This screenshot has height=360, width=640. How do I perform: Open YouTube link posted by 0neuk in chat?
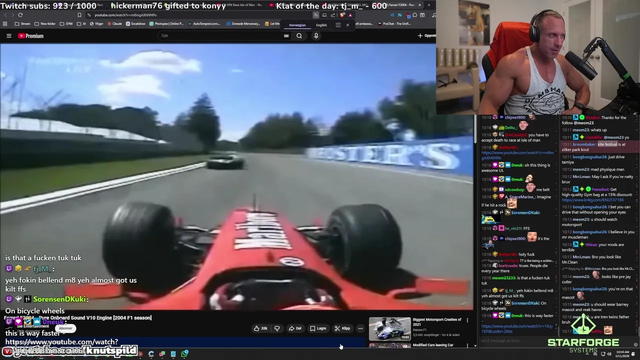tap(517, 328)
